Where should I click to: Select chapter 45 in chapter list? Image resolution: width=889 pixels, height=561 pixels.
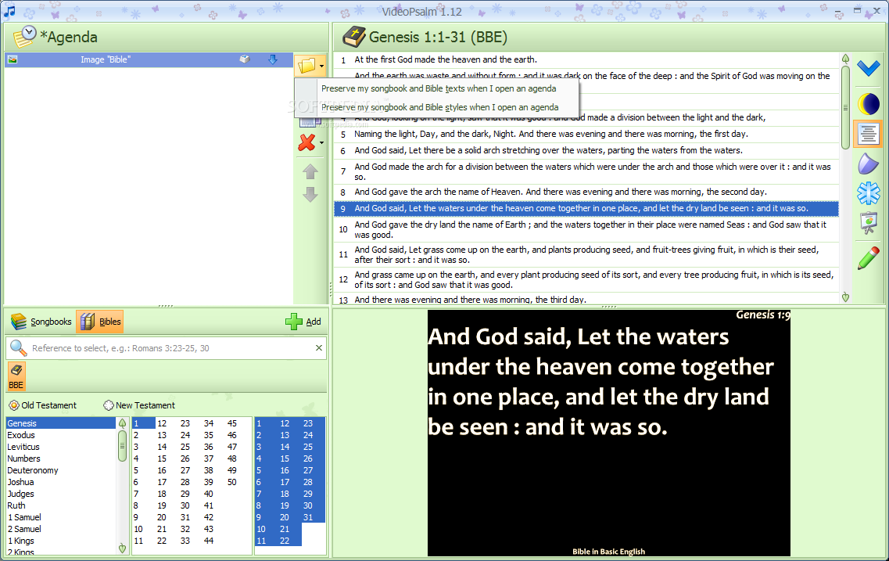(x=232, y=423)
